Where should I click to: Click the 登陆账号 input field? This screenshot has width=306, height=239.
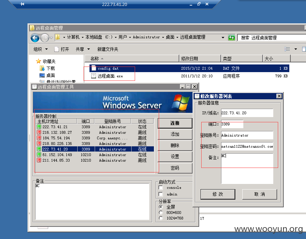[247, 135]
